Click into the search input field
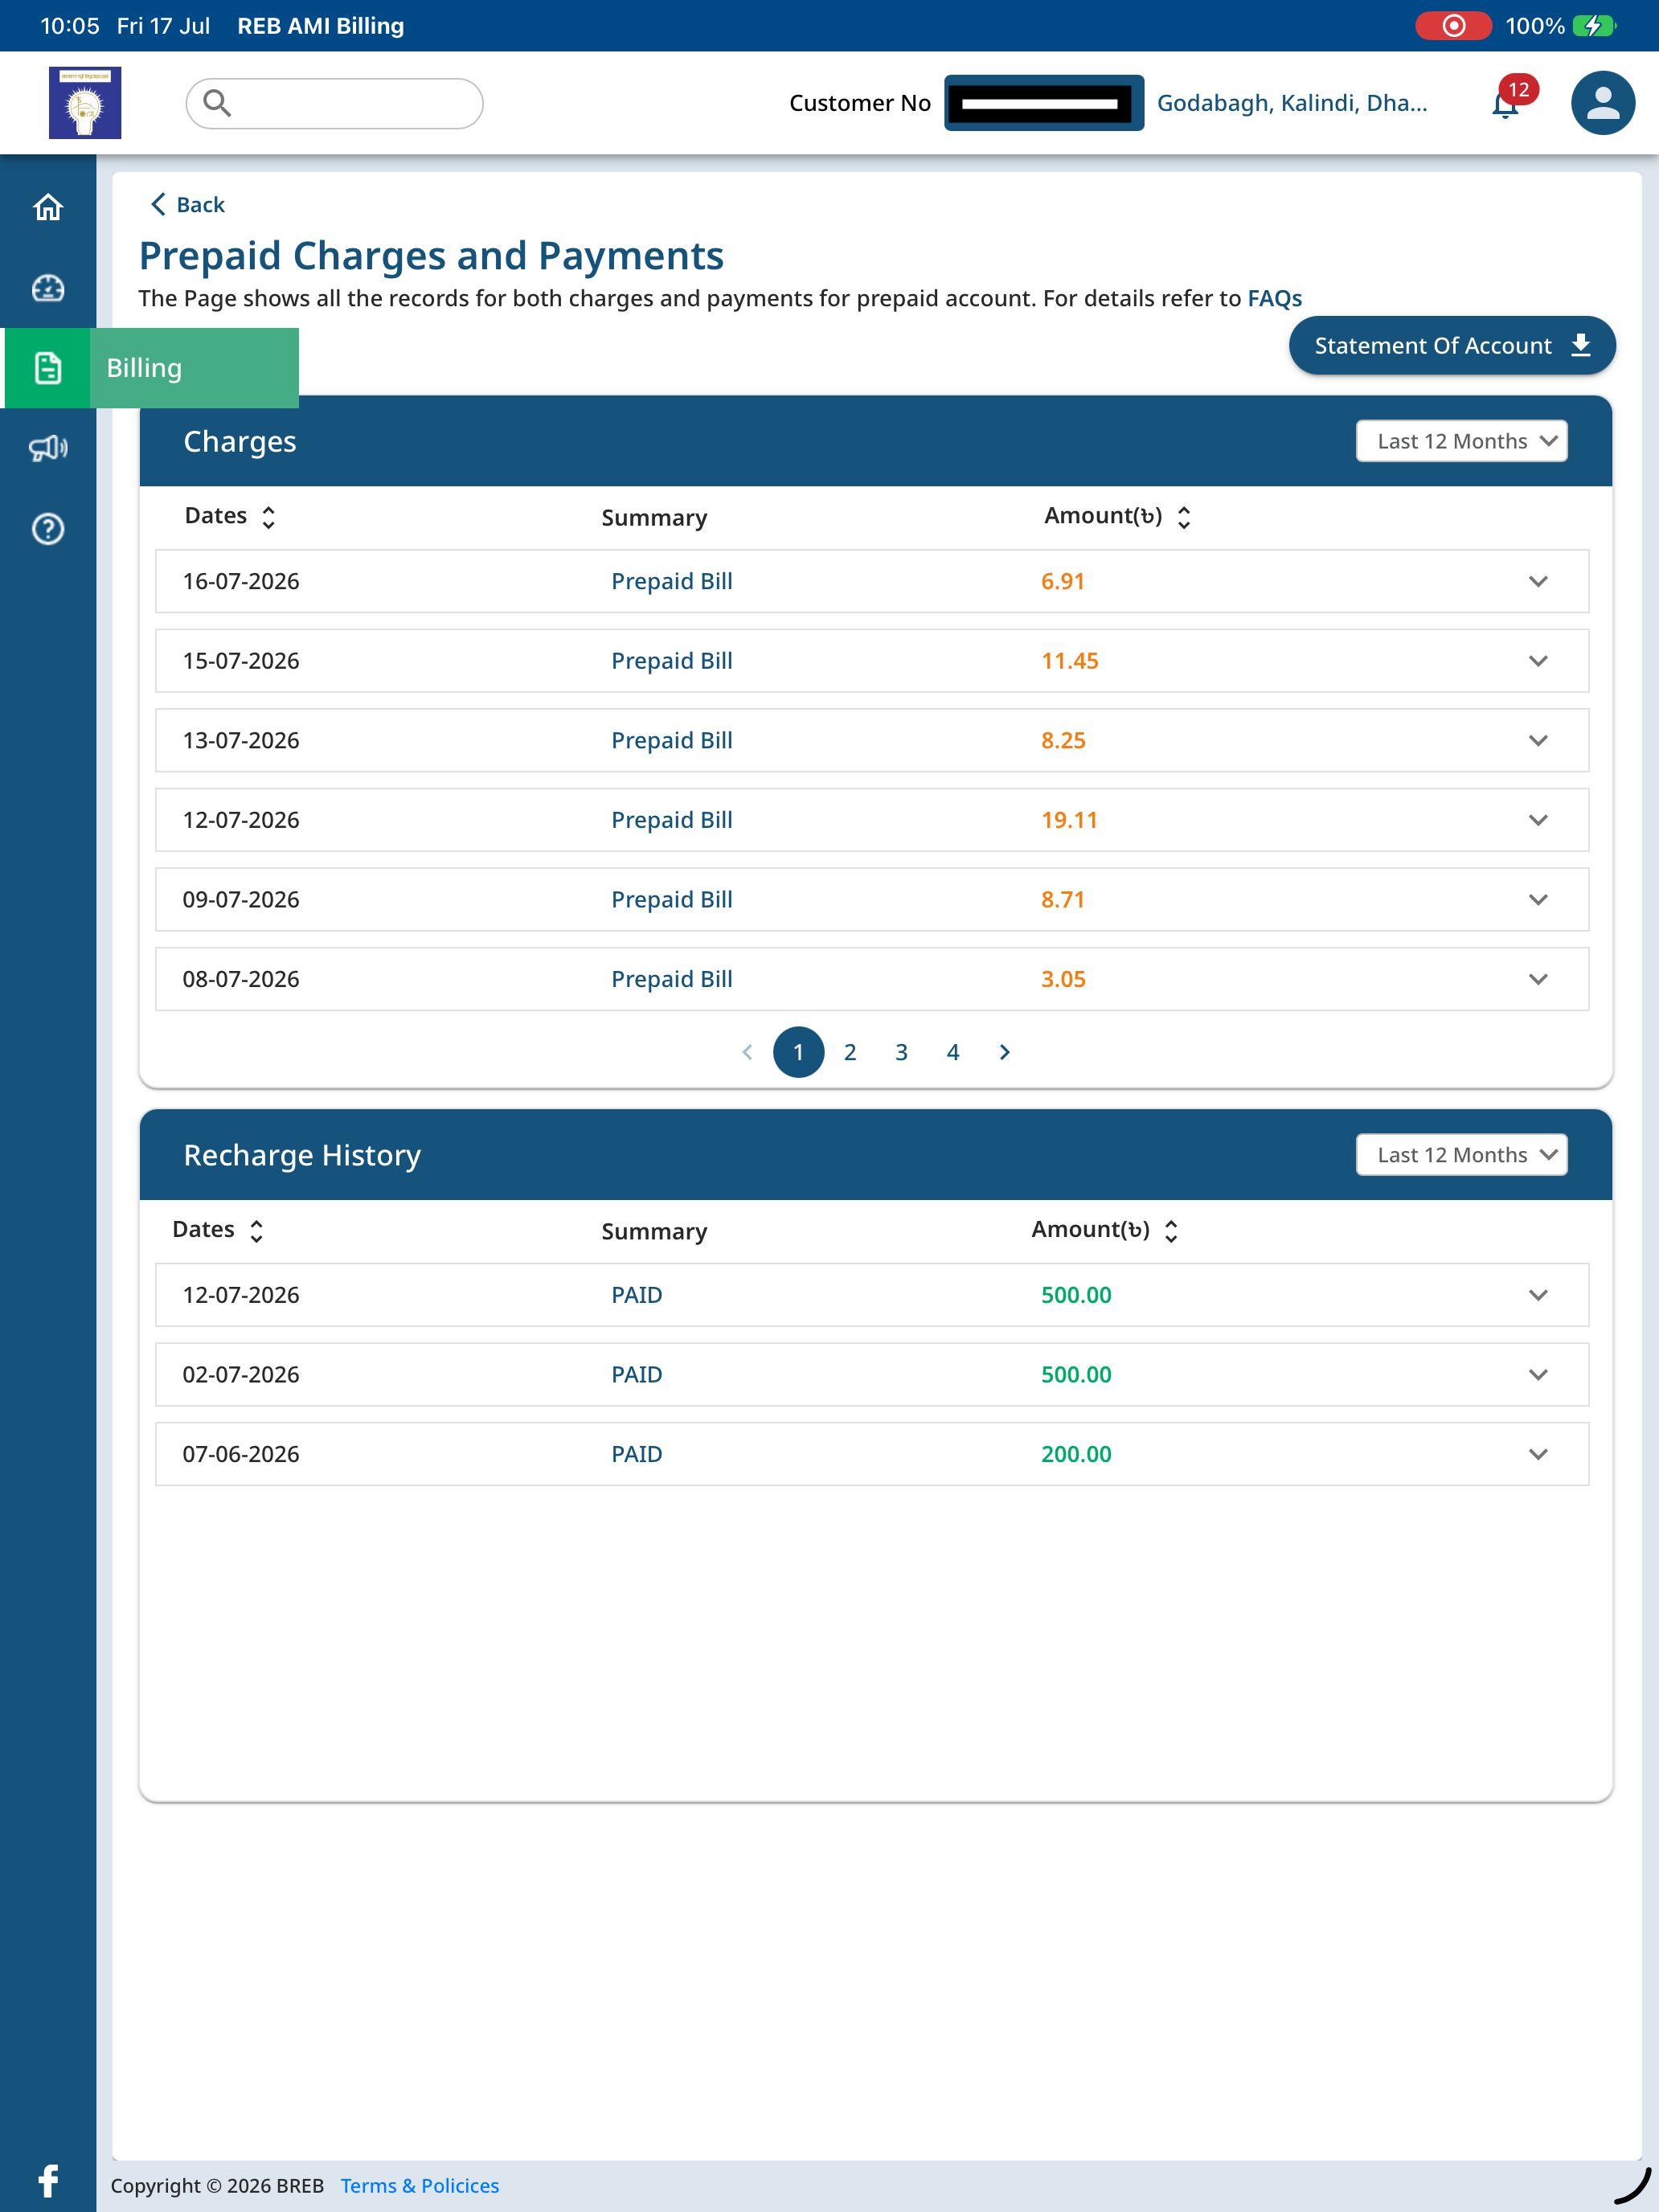This screenshot has width=1659, height=2212. [x=334, y=103]
